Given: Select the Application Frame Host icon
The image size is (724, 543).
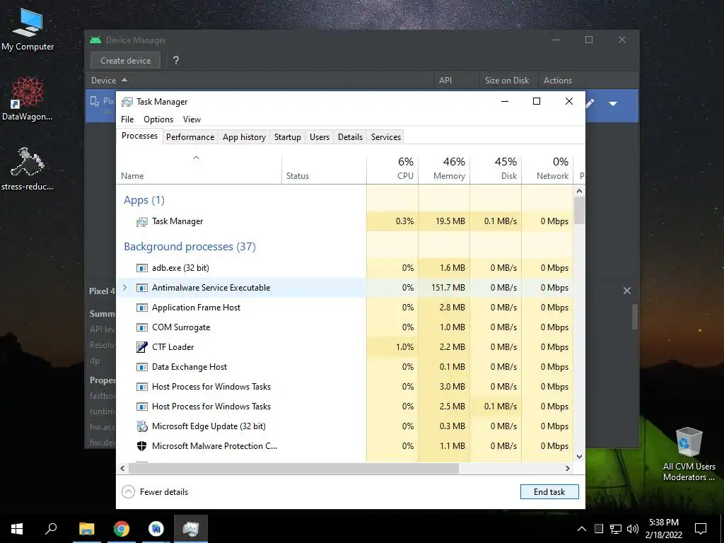Looking at the screenshot, I should pos(141,308).
